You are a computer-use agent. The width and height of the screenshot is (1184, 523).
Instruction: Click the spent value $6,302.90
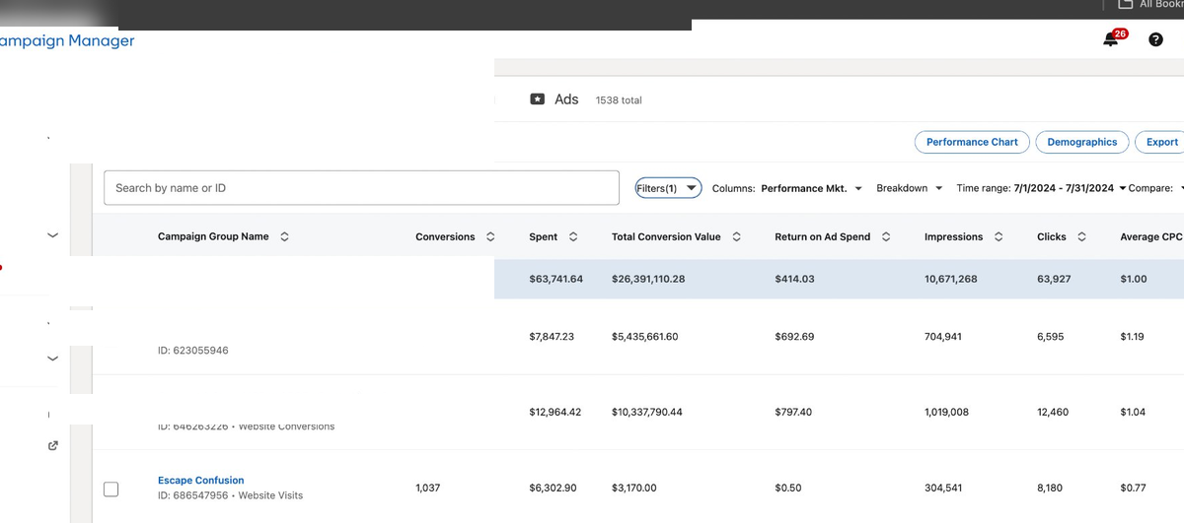553,489
